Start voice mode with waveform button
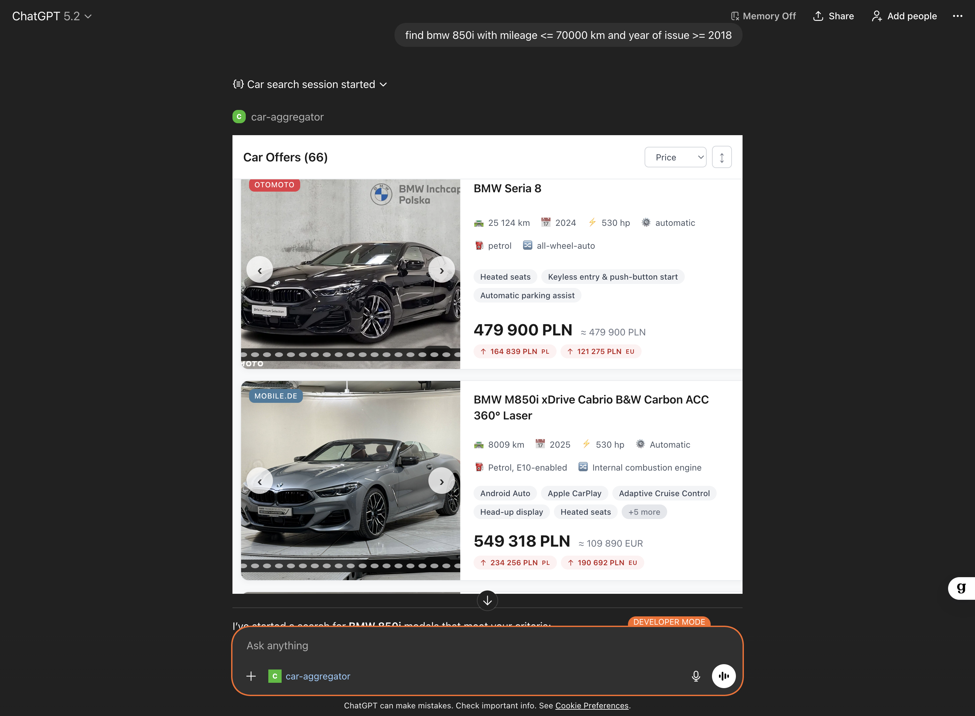The image size is (975, 716). tap(723, 676)
